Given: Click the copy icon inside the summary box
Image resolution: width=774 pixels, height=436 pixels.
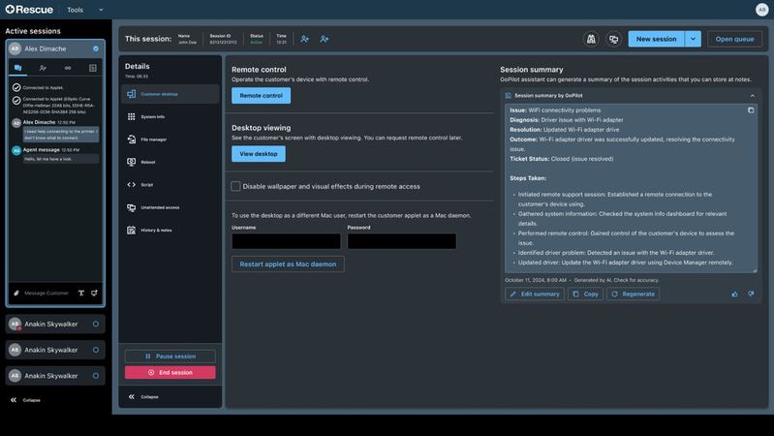Looking at the screenshot, I should (x=751, y=110).
